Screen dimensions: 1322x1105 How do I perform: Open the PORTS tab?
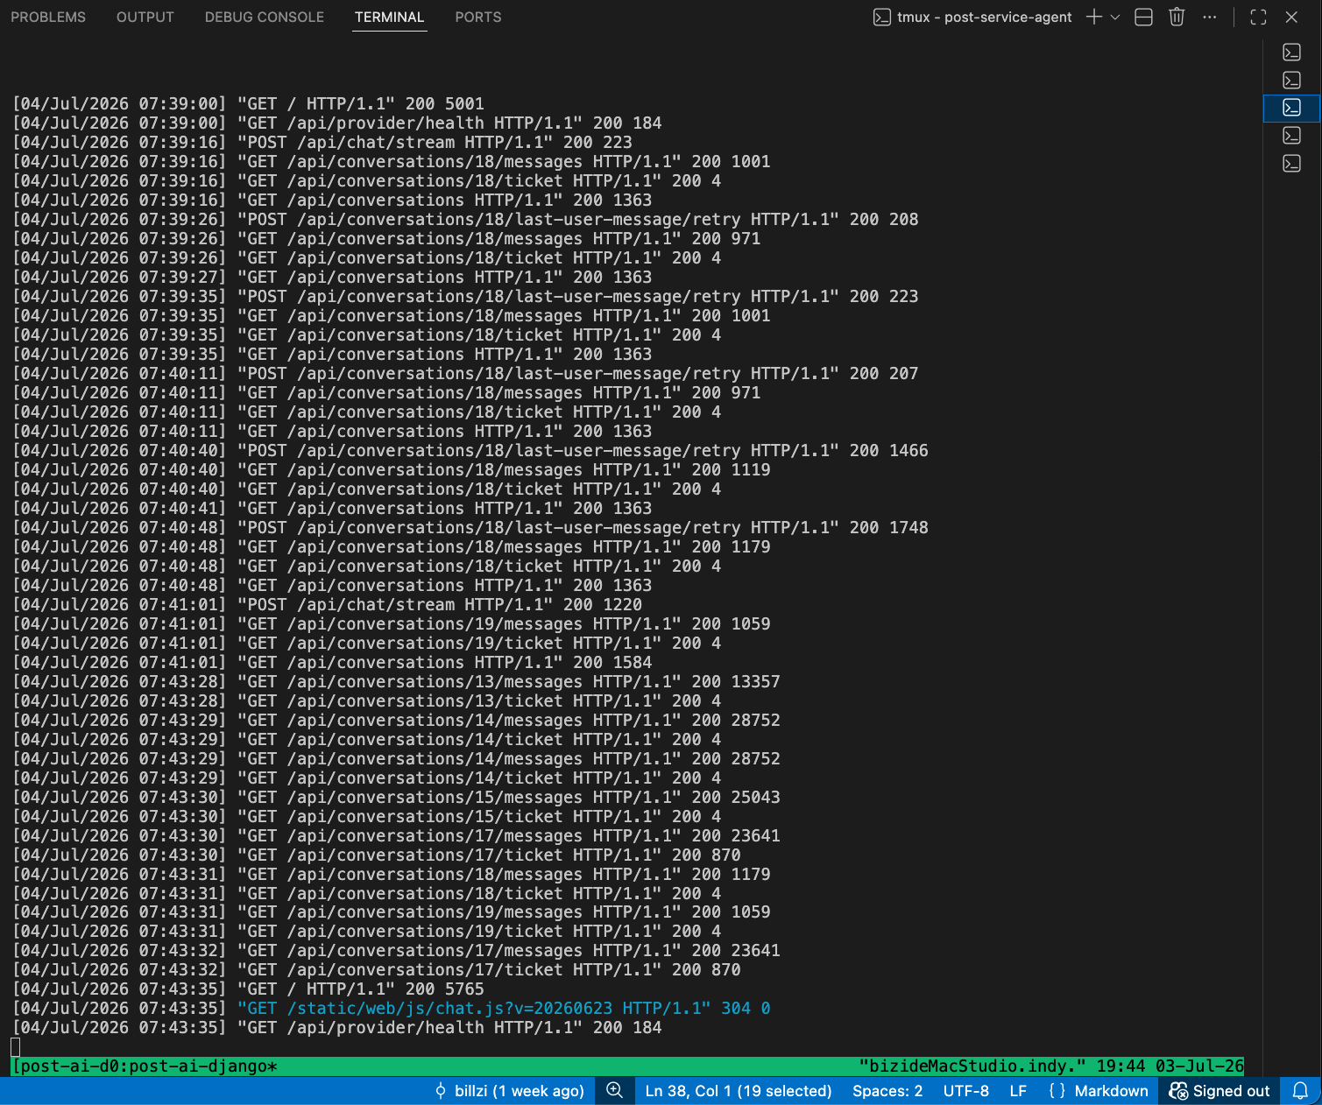478,18
